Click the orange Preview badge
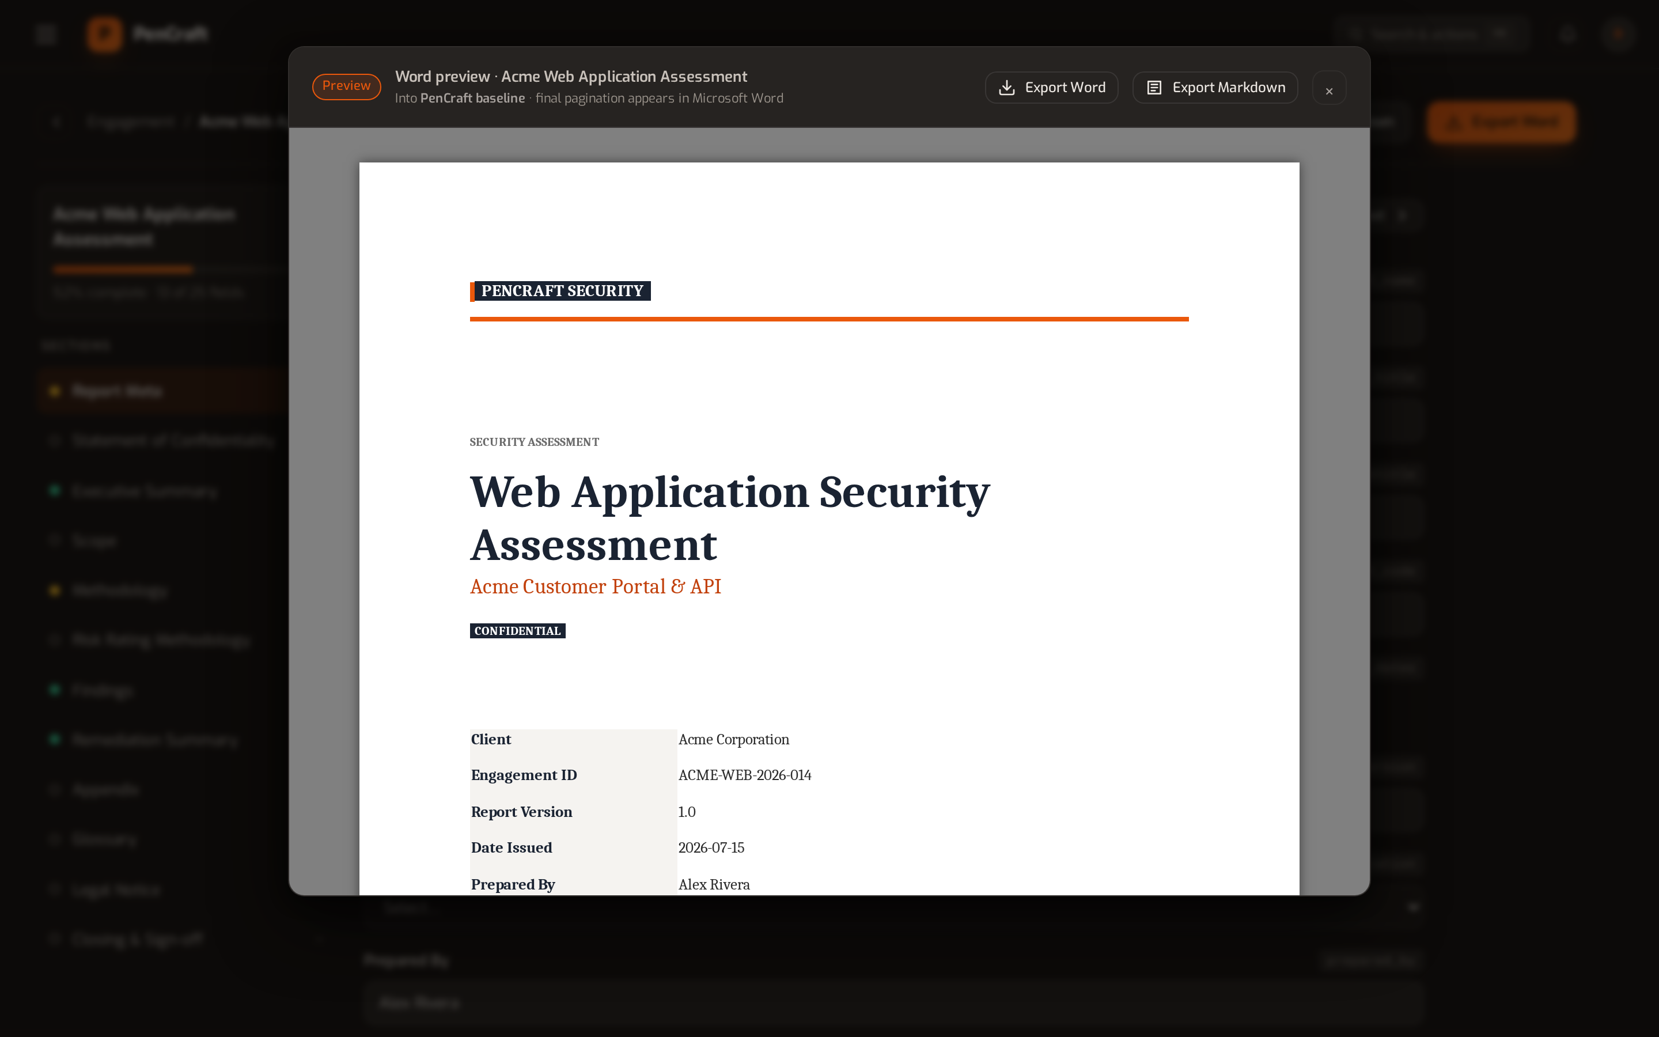 point(346,86)
